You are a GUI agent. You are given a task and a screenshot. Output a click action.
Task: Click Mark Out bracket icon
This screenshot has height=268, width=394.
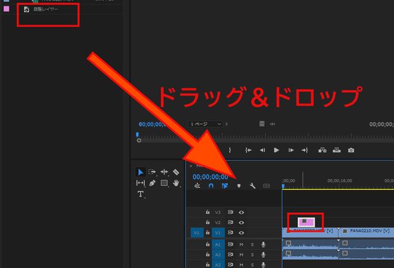point(230,150)
